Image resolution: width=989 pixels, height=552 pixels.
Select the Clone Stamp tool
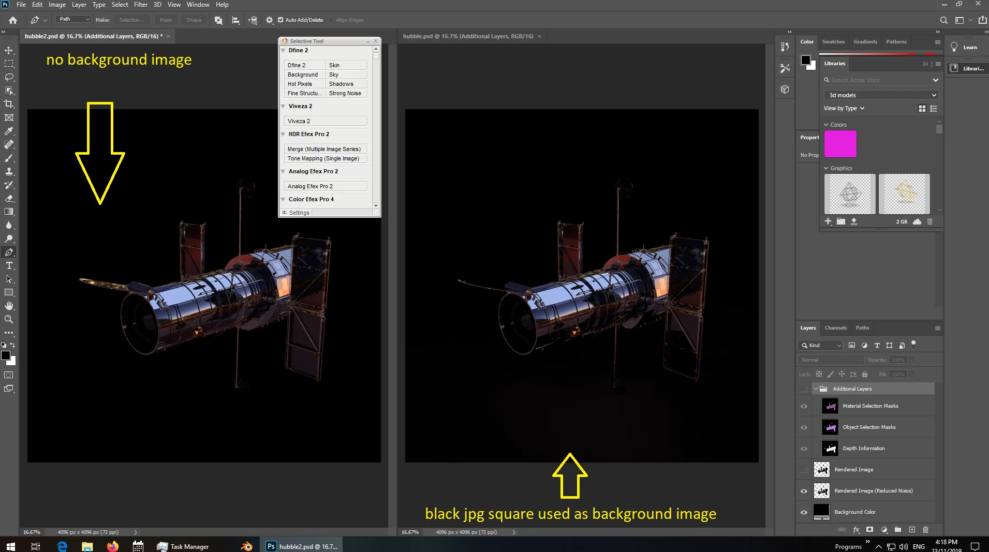(9, 171)
